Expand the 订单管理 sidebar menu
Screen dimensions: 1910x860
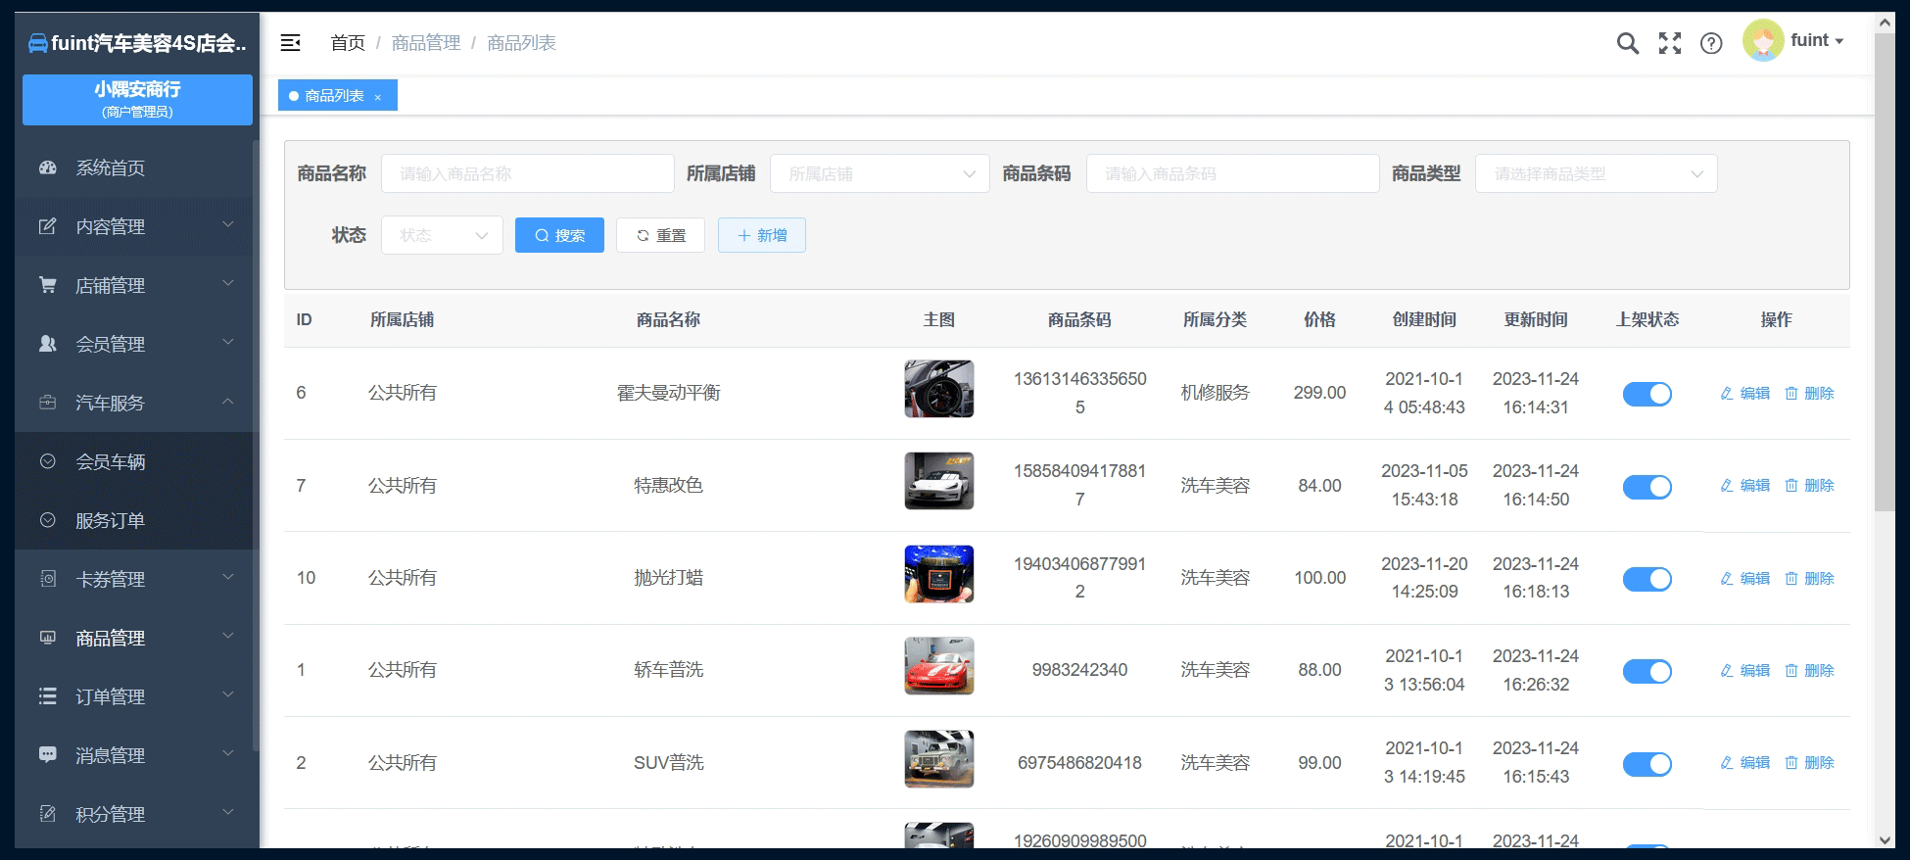tap(135, 696)
